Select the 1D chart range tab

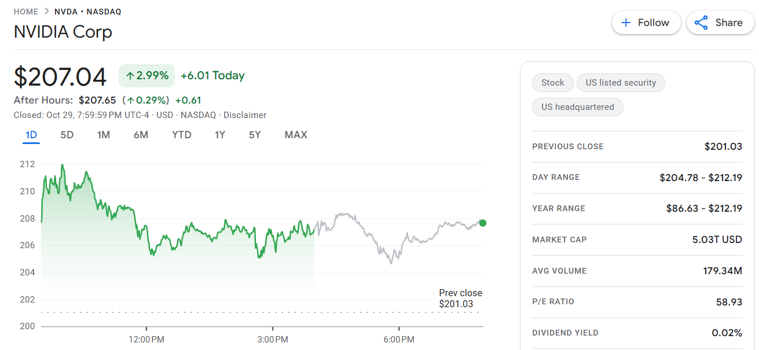31,135
